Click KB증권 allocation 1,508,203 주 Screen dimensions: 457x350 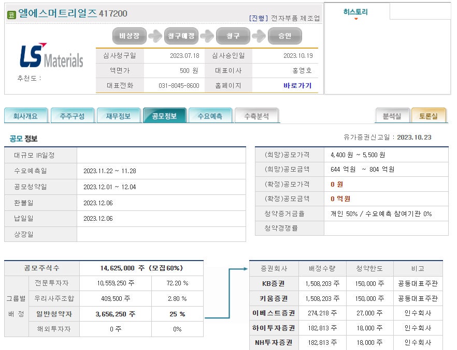coord(322,283)
